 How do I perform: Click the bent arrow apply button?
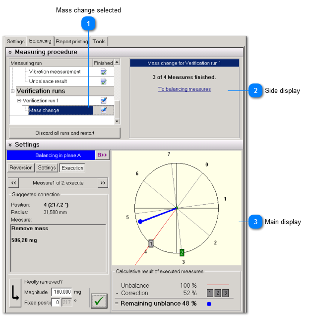[14, 292]
